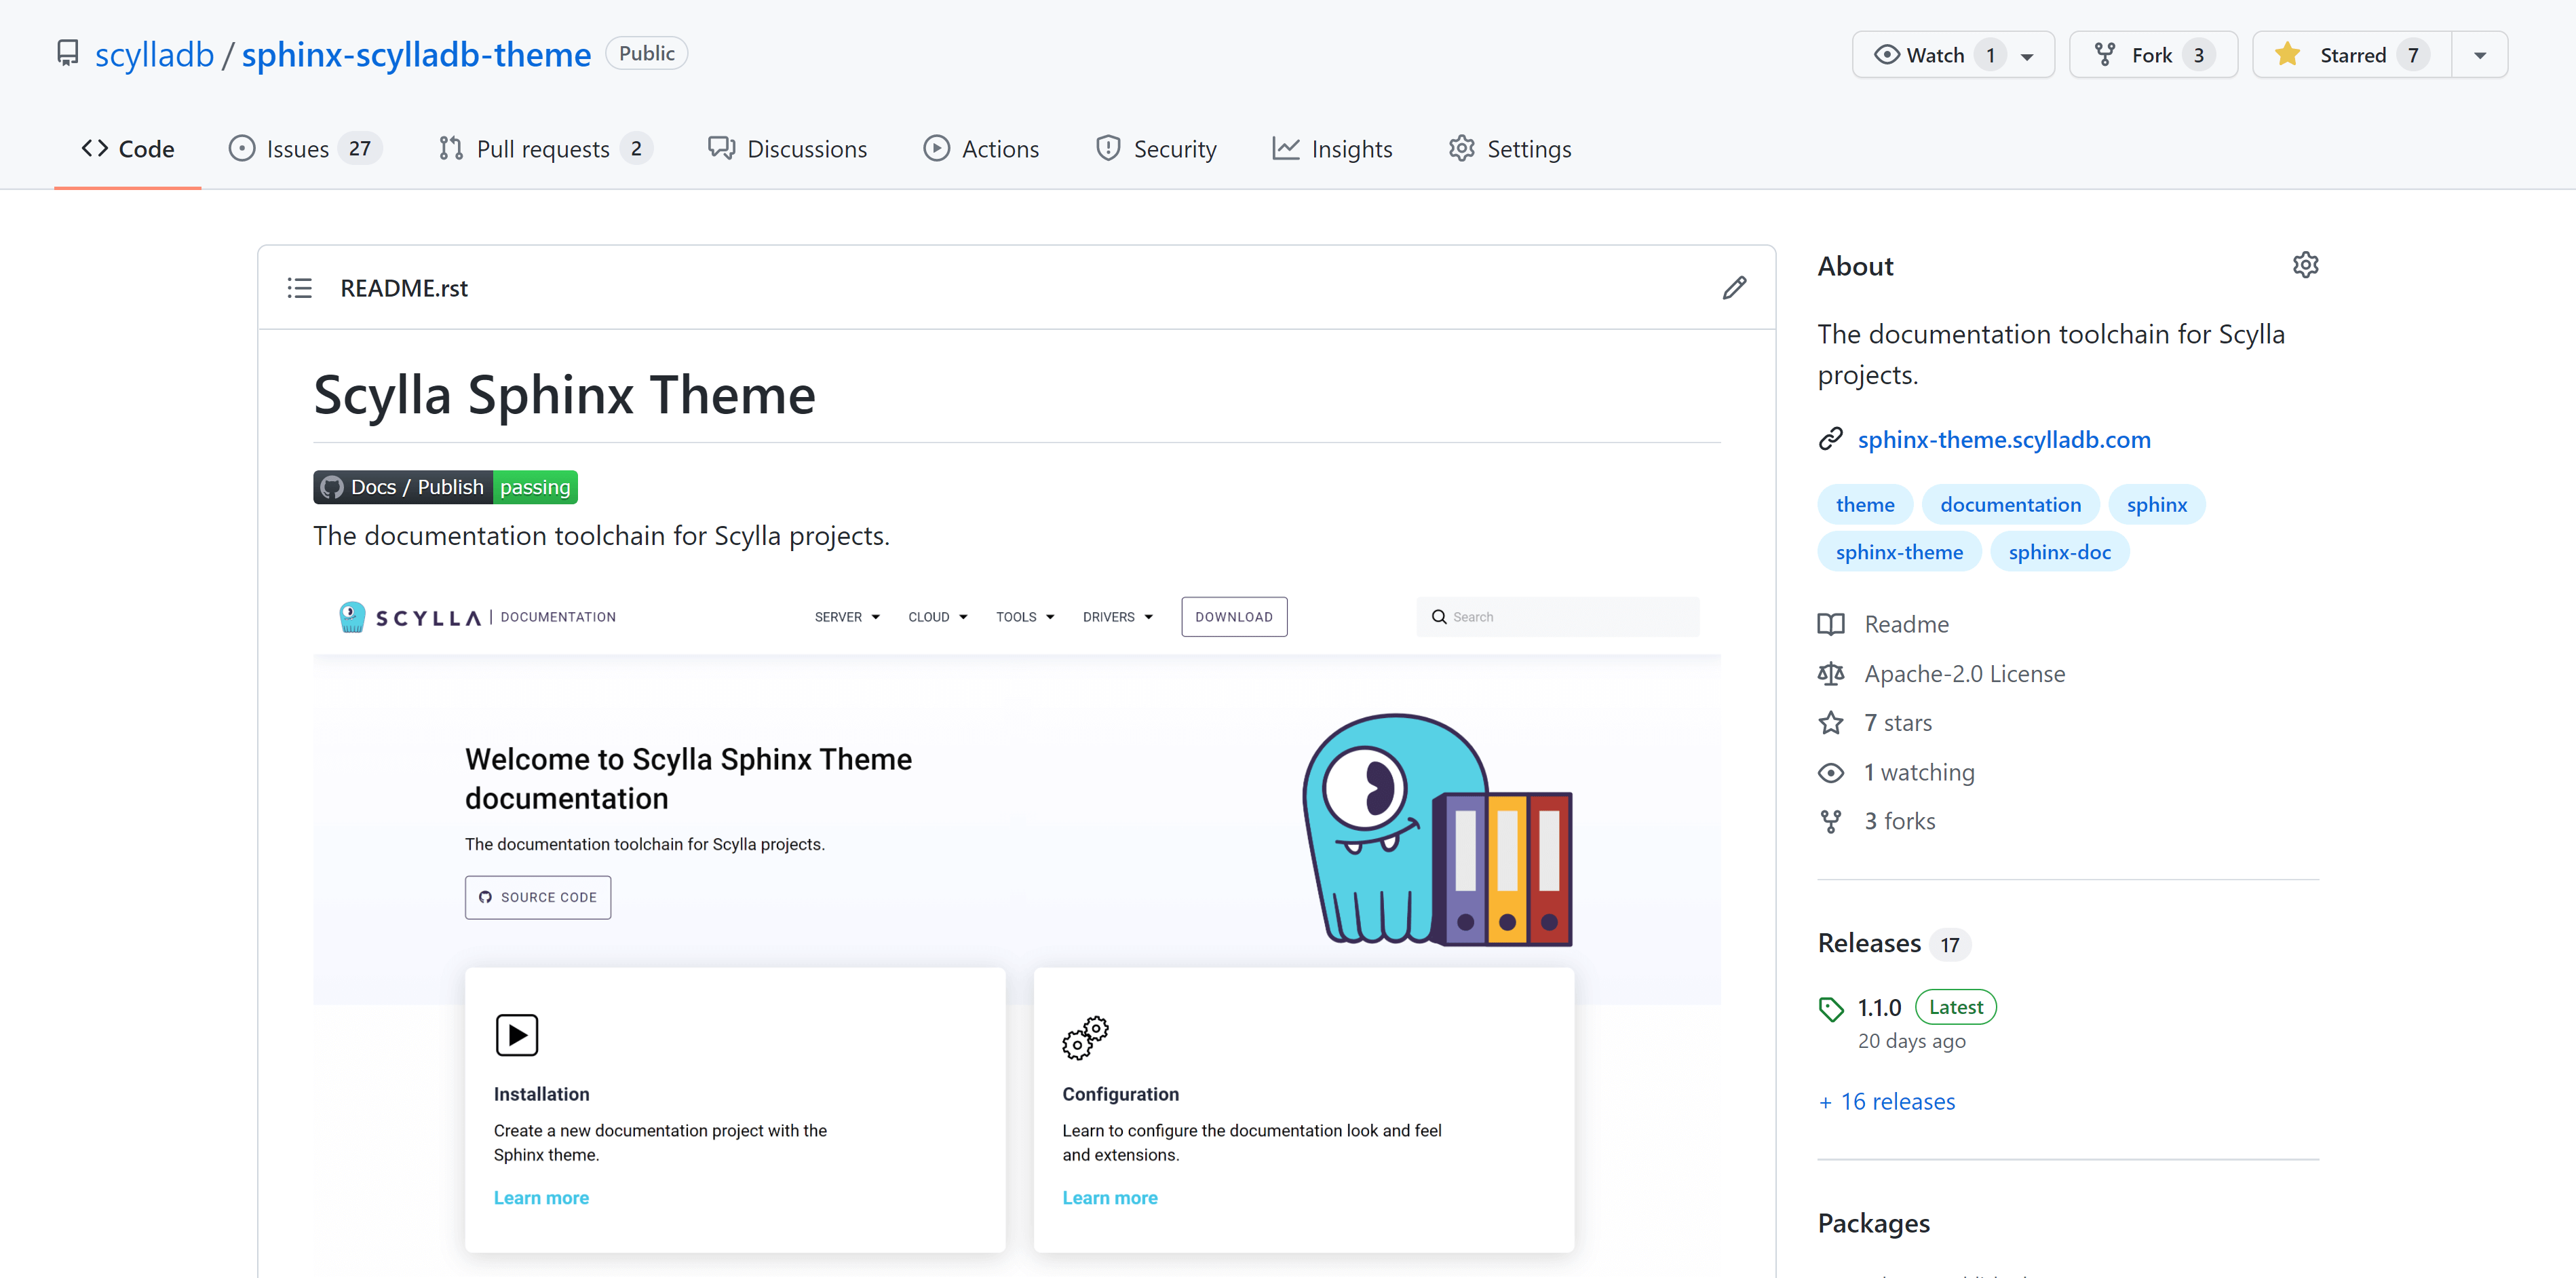Click the fork icon beside 3 forks
Screen dimensions: 2576x1278
[1831, 822]
